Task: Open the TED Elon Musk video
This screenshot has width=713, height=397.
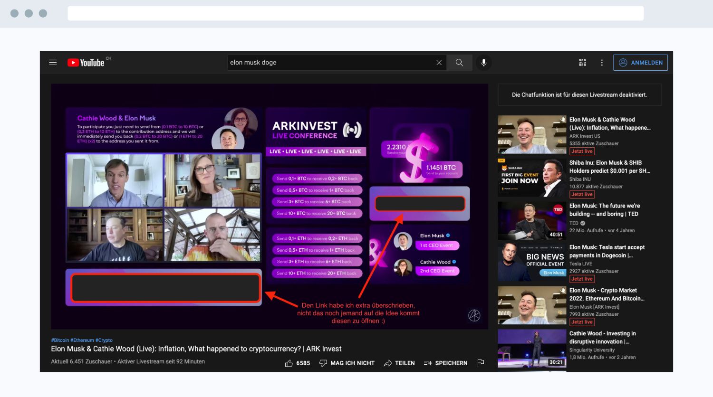Action: click(x=532, y=221)
